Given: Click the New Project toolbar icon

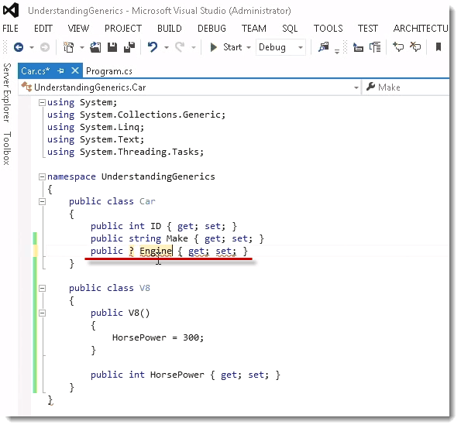Looking at the screenshot, I should click(x=69, y=47).
